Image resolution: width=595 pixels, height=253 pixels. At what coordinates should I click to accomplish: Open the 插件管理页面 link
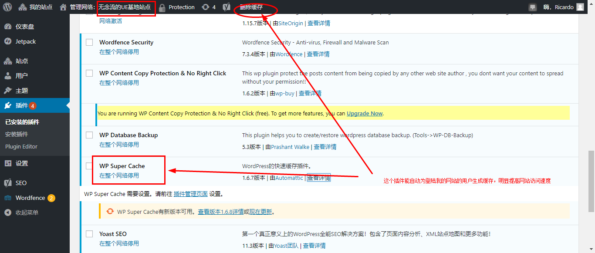(191, 194)
